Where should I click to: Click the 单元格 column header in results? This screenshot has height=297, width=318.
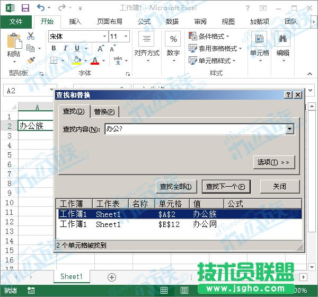coord(172,204)
